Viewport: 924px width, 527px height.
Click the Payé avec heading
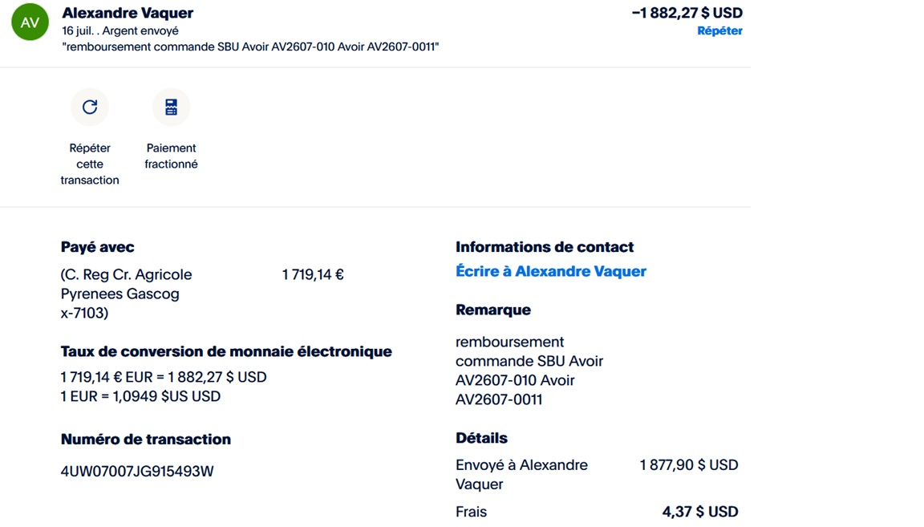(97, 247)
